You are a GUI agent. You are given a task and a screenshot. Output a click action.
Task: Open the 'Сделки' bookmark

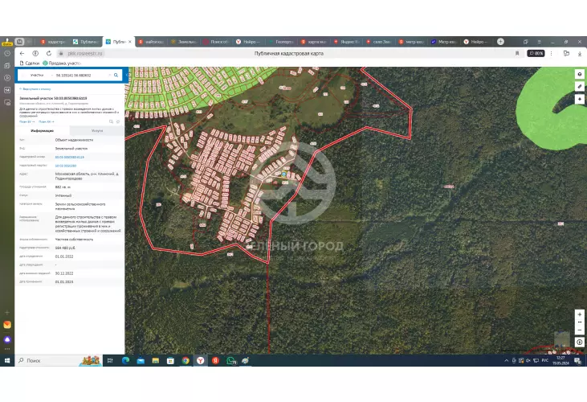pos(30,64)
